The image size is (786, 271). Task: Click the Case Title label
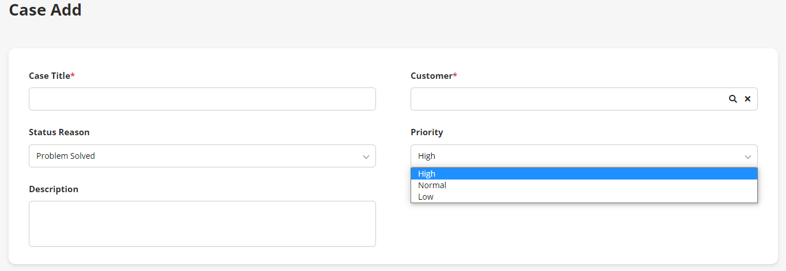[50, 75]
